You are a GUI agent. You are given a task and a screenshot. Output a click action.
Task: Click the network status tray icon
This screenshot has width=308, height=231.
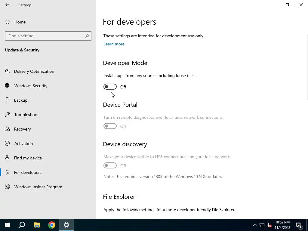[262, 225]
